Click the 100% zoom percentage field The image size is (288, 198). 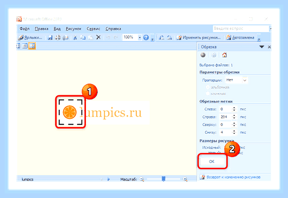(x=130, y=38)
